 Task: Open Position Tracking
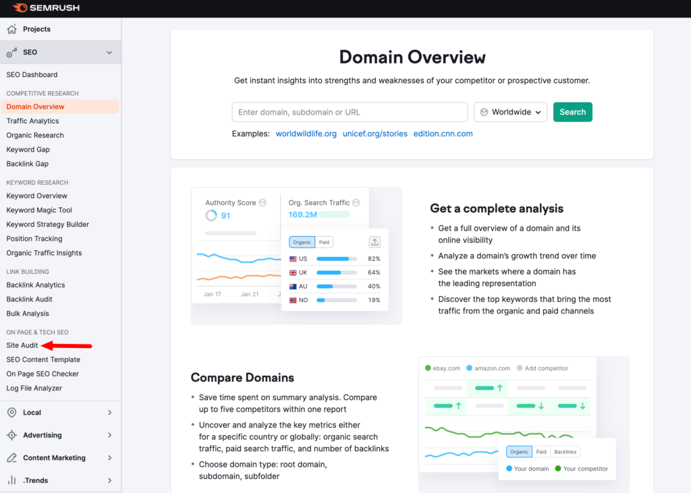34,239
